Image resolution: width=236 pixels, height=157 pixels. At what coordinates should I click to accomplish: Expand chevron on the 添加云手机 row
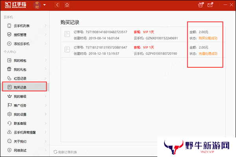pos(46,44)
